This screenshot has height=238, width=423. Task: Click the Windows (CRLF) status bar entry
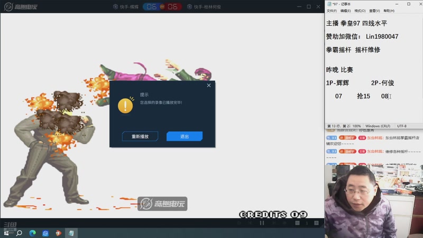click(x=378, y=126)
